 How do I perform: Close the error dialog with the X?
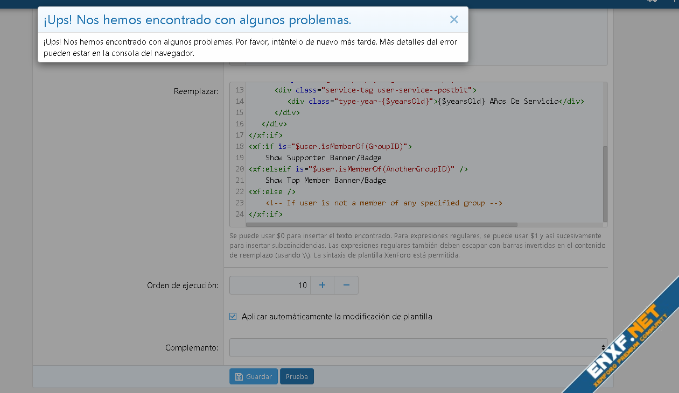(x=454, y=20)
